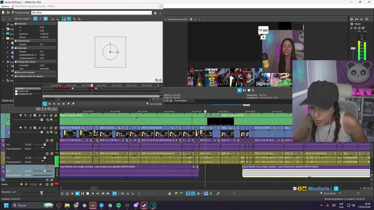Toggle timeline snapping magnet in the bottom toolbar
The width and height of the screenshot is (374, 210).
pyautogui.click(x=188, y=193)
